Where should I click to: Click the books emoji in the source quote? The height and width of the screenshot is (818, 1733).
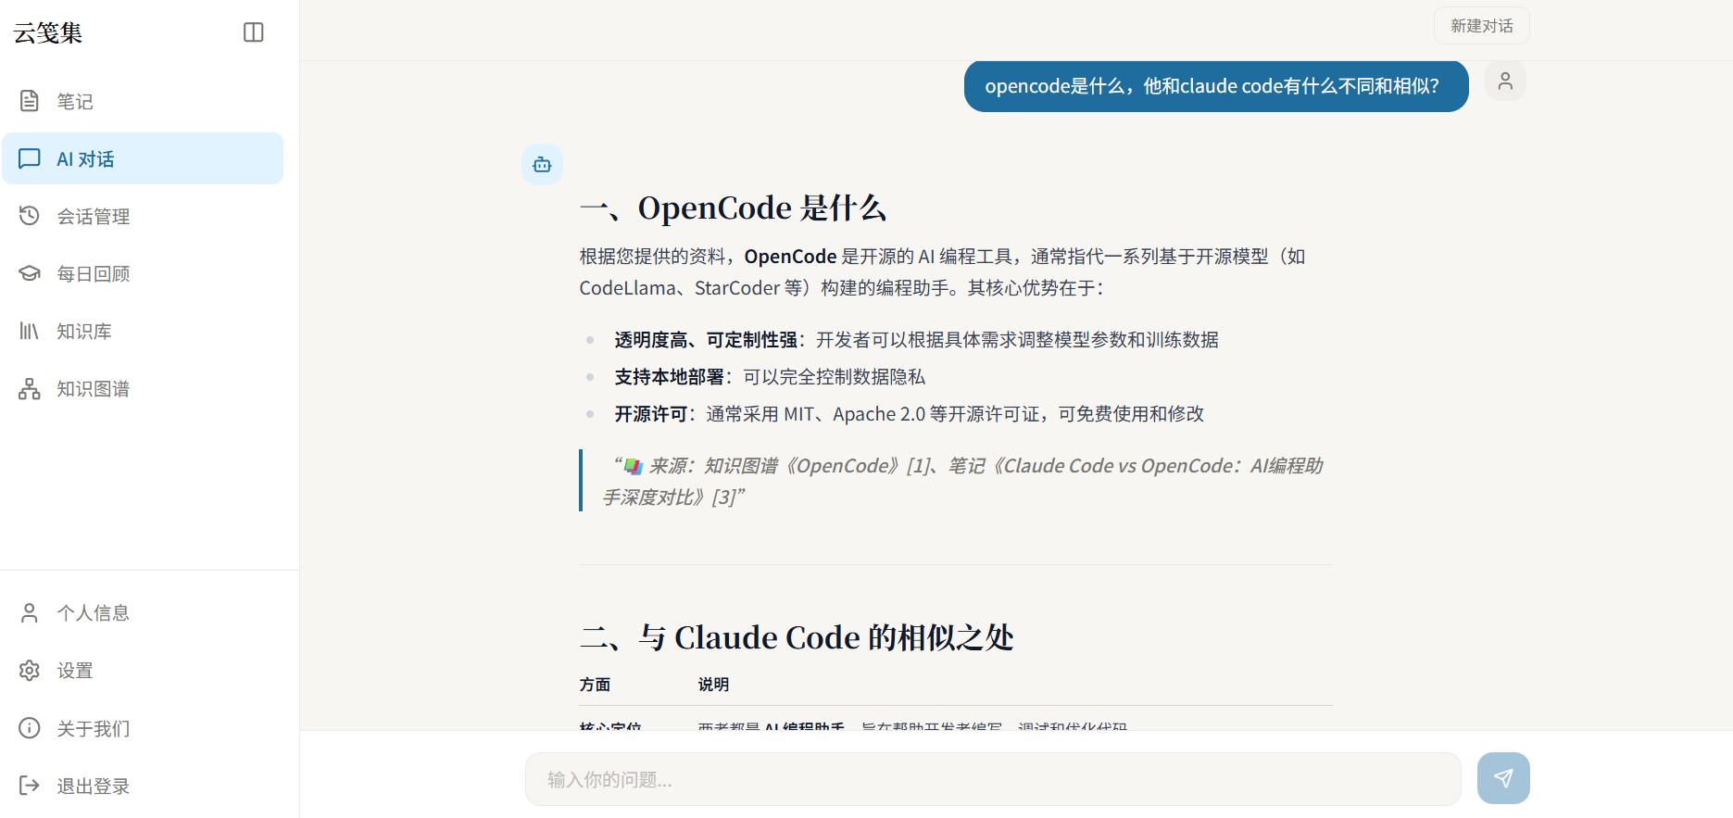[x=634, y=466]
